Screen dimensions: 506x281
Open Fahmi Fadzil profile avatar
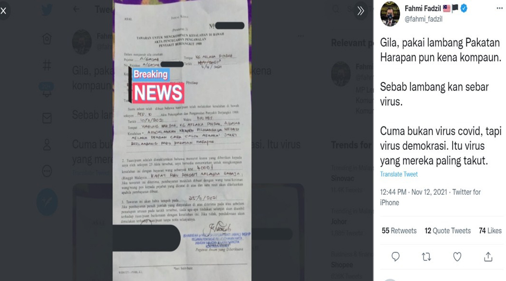390,14
